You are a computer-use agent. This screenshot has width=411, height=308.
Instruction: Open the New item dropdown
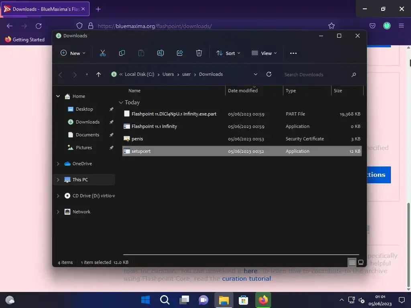pos(73,53)
